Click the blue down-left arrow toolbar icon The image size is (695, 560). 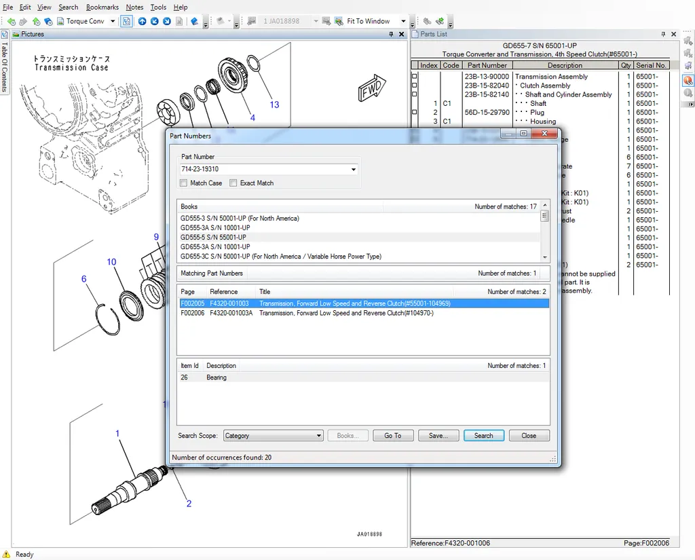155,21
